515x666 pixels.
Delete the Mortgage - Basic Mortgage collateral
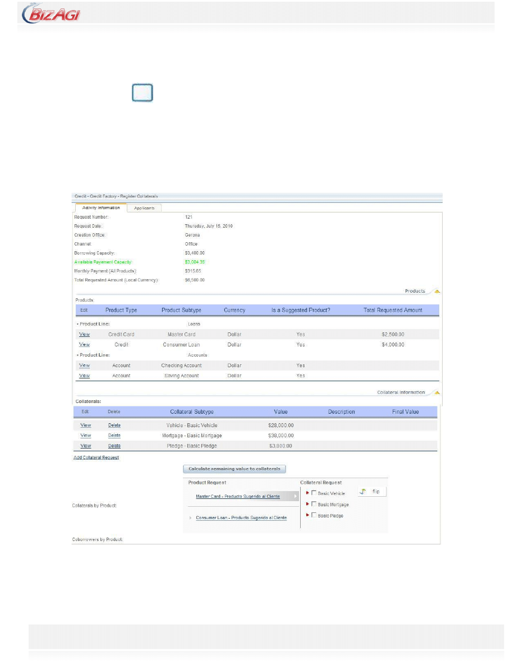click(x=114, y=436)
